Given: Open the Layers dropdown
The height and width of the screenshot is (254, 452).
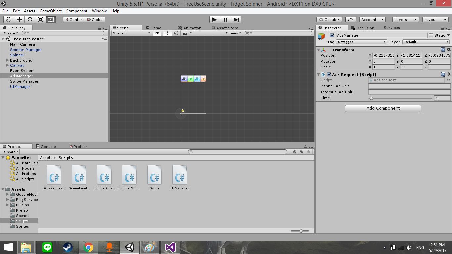Looking at the screenshot, I should tap(405, 20).
